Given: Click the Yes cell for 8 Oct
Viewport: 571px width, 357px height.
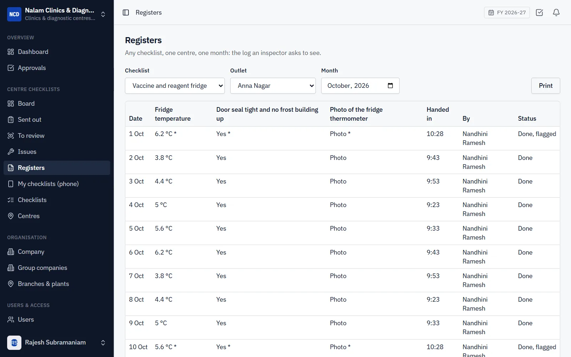Looking at the screenshot, I should point(221,300).
